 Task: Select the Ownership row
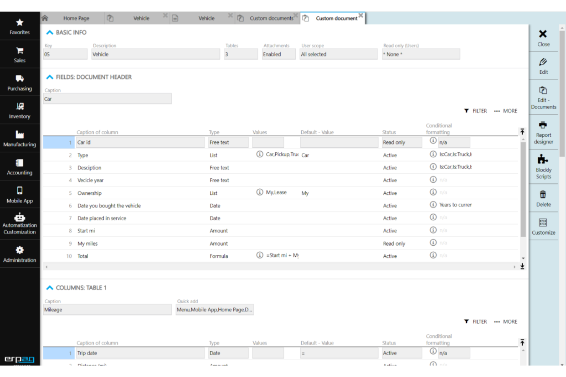point(280,193)
